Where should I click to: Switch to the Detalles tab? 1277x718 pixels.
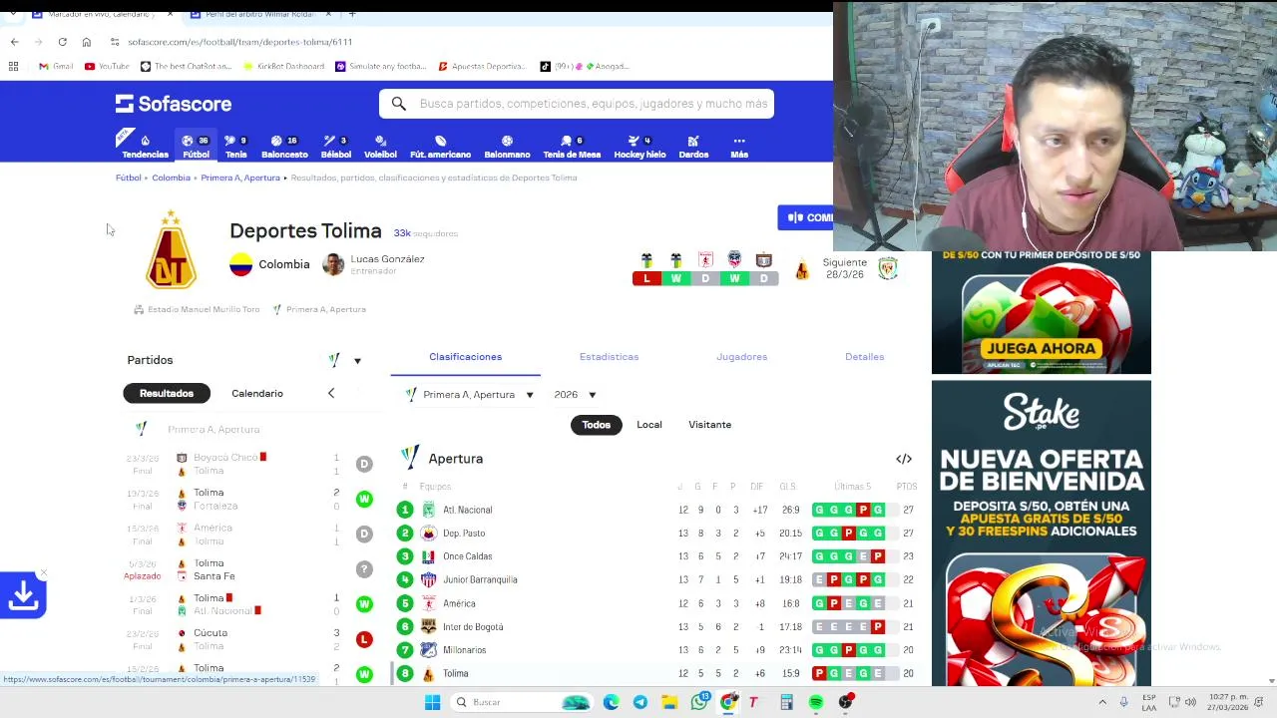pyautogui.click(x=864, y=356)
